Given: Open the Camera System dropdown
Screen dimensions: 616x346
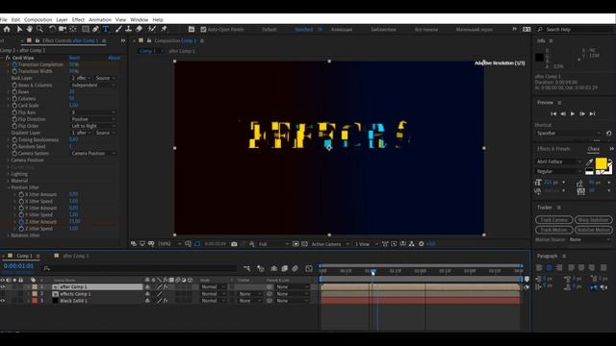Looking at the screenshot, I should 93,154.
